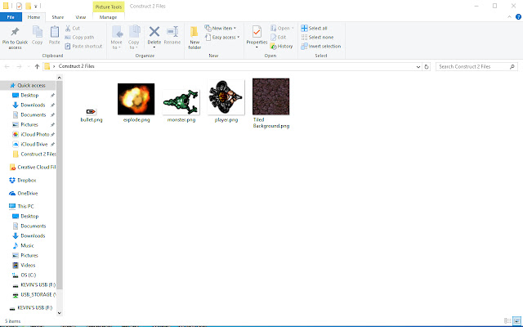Navigate up one folder level

[37, 66]
